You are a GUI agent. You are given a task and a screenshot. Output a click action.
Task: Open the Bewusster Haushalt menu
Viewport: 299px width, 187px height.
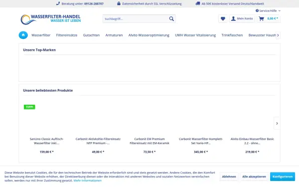(262, 35)
